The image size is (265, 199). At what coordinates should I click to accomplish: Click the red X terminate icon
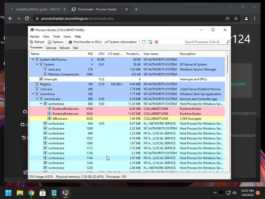(156, 42)
